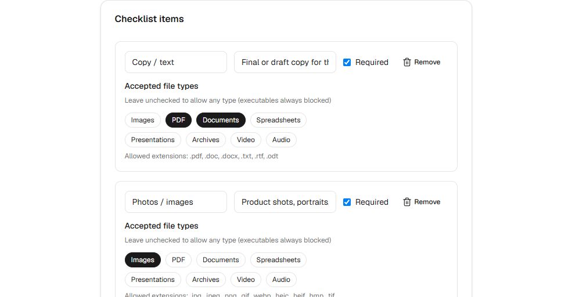Edit the Copy / text name field
The height and width of the screenshot is (297, 572).
[176, 62]
